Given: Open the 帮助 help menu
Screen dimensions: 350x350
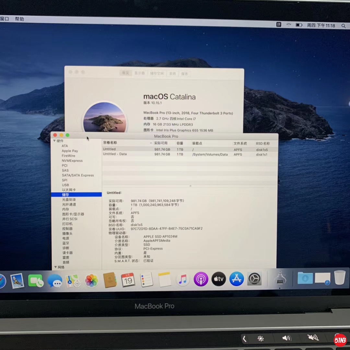Looking at the screenshot, I should [x=19, y=19].
